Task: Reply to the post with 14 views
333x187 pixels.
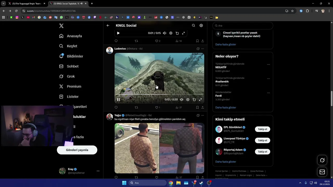Action: click(116, 41)
